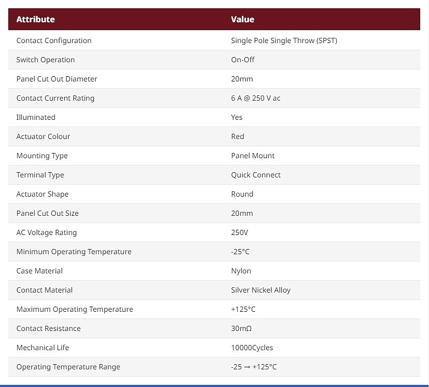
Task: Click the Operating Temperature Range label
Action: (68, 367)
